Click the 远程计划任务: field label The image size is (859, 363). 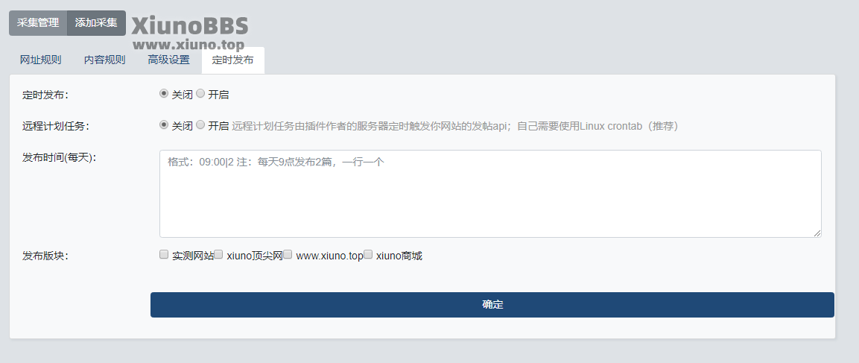coord(55,126)
